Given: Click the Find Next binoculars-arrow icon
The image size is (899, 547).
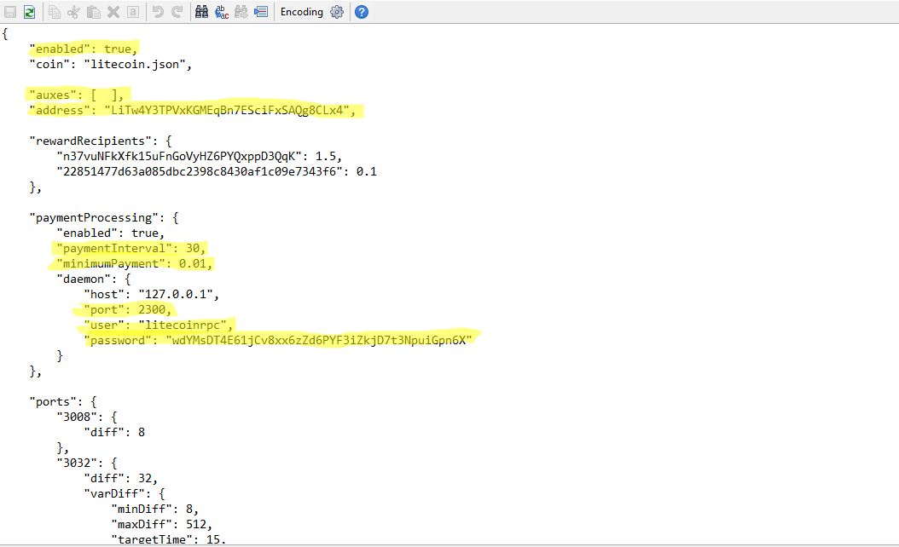Looking at the screenshot, I should (x=241, y=12).
